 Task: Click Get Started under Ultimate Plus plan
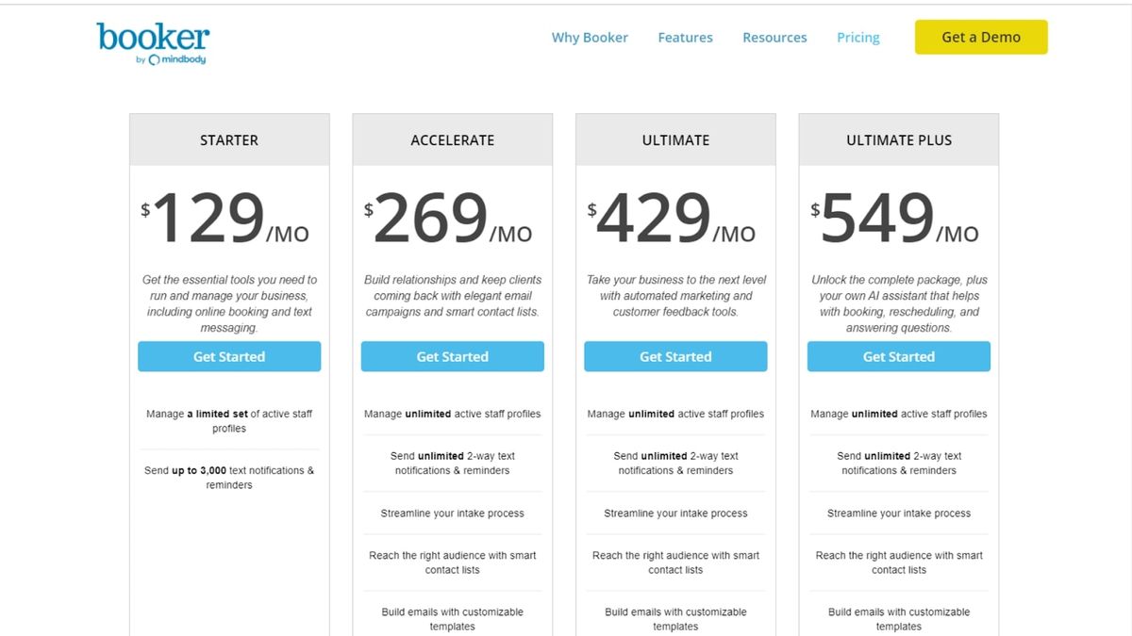click(x=899, y=356)
